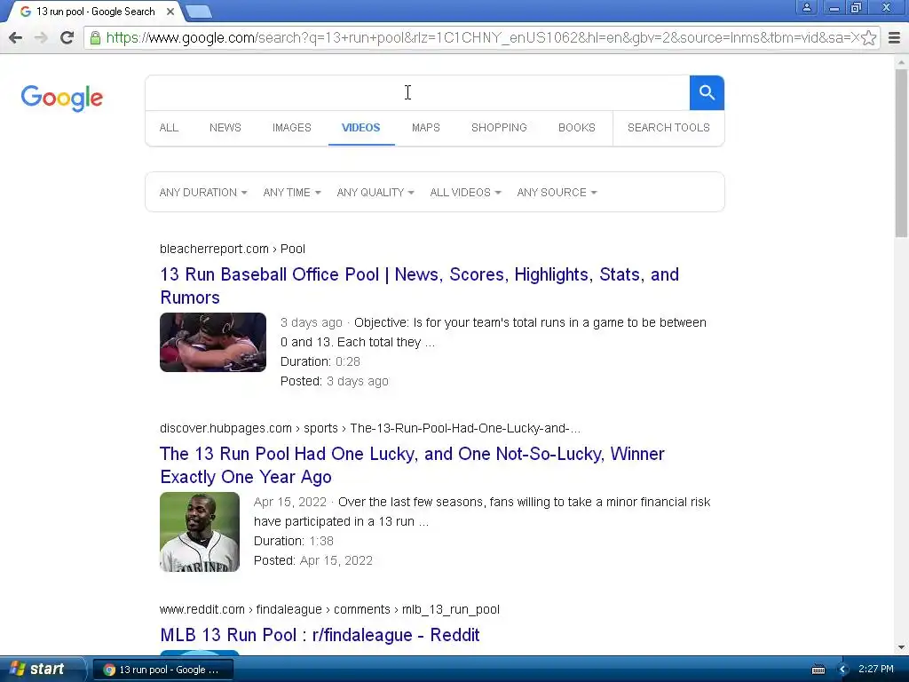
Task: Switch to the News tab
Action: coord(225,128)
